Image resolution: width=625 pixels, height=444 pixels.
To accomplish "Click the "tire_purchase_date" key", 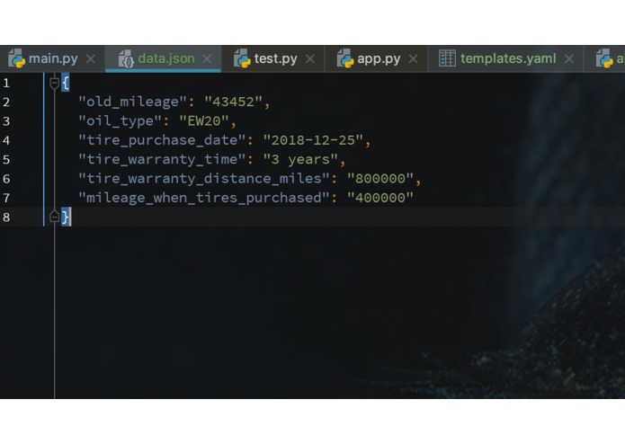I will coord(162,140).
